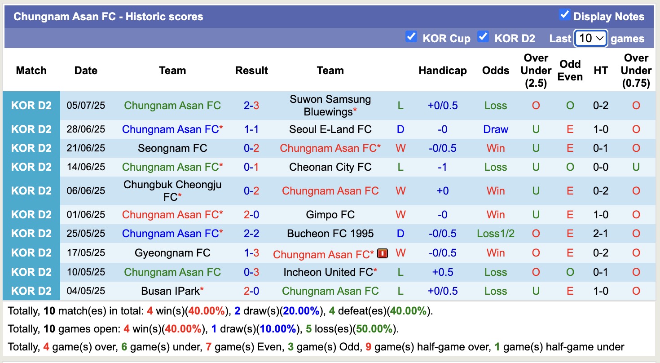660x363 pixels.
Task: Uncheck the KOR Cup filter
Action: tap(411, 37)
